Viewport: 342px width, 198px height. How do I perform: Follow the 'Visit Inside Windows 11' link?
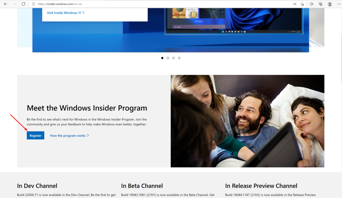pyautogui.click(x=65, y=13)
